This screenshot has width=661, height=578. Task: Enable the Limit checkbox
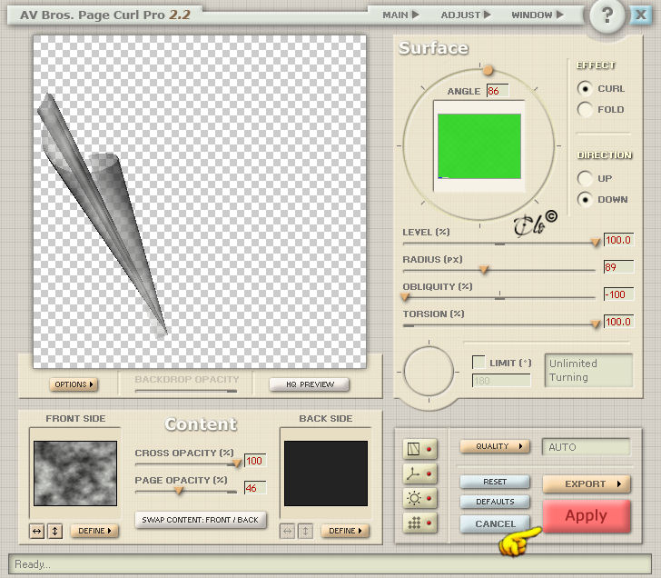[478, 362]
